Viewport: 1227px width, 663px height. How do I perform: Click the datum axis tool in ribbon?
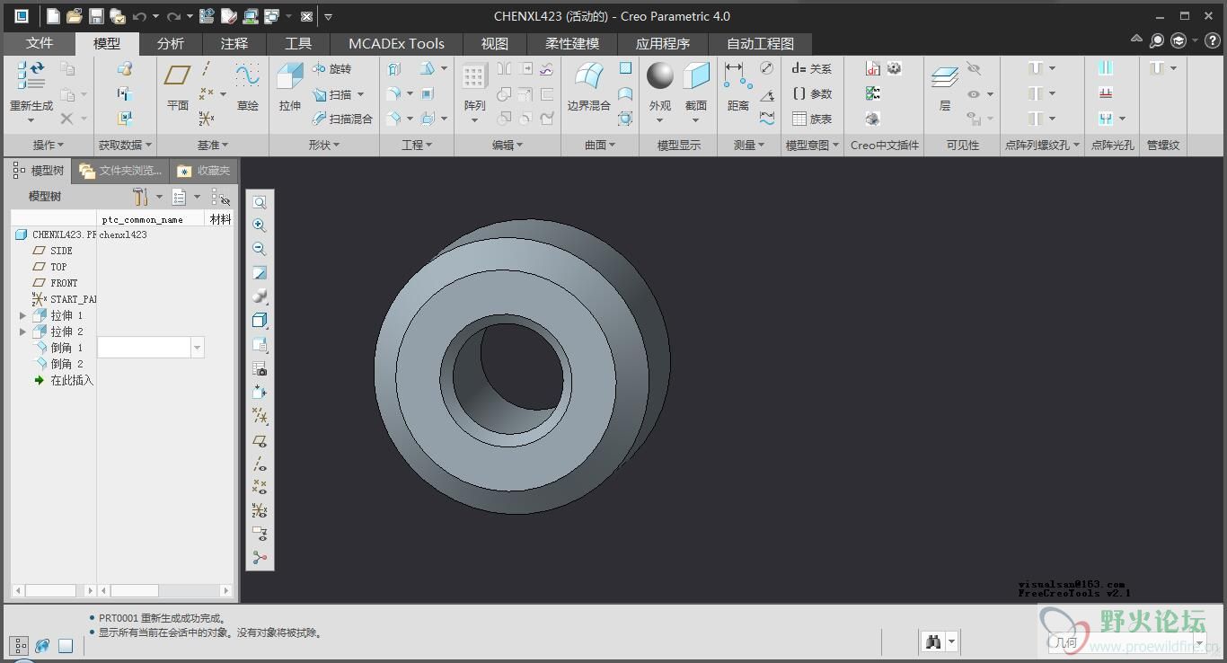pos(207,68)
